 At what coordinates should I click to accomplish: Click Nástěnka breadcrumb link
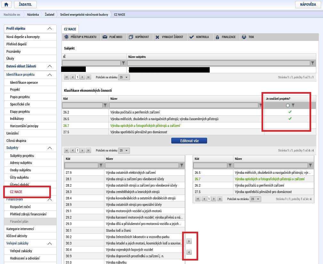coord(33,15)
